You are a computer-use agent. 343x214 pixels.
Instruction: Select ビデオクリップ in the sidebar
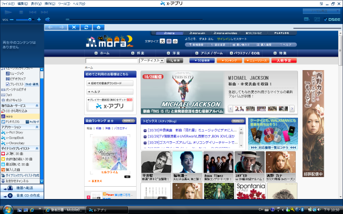coord(16,79)
